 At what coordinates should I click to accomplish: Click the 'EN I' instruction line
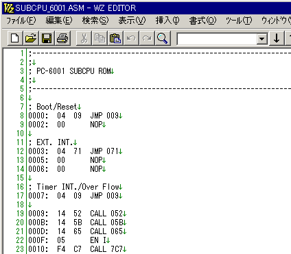(98, 240)
